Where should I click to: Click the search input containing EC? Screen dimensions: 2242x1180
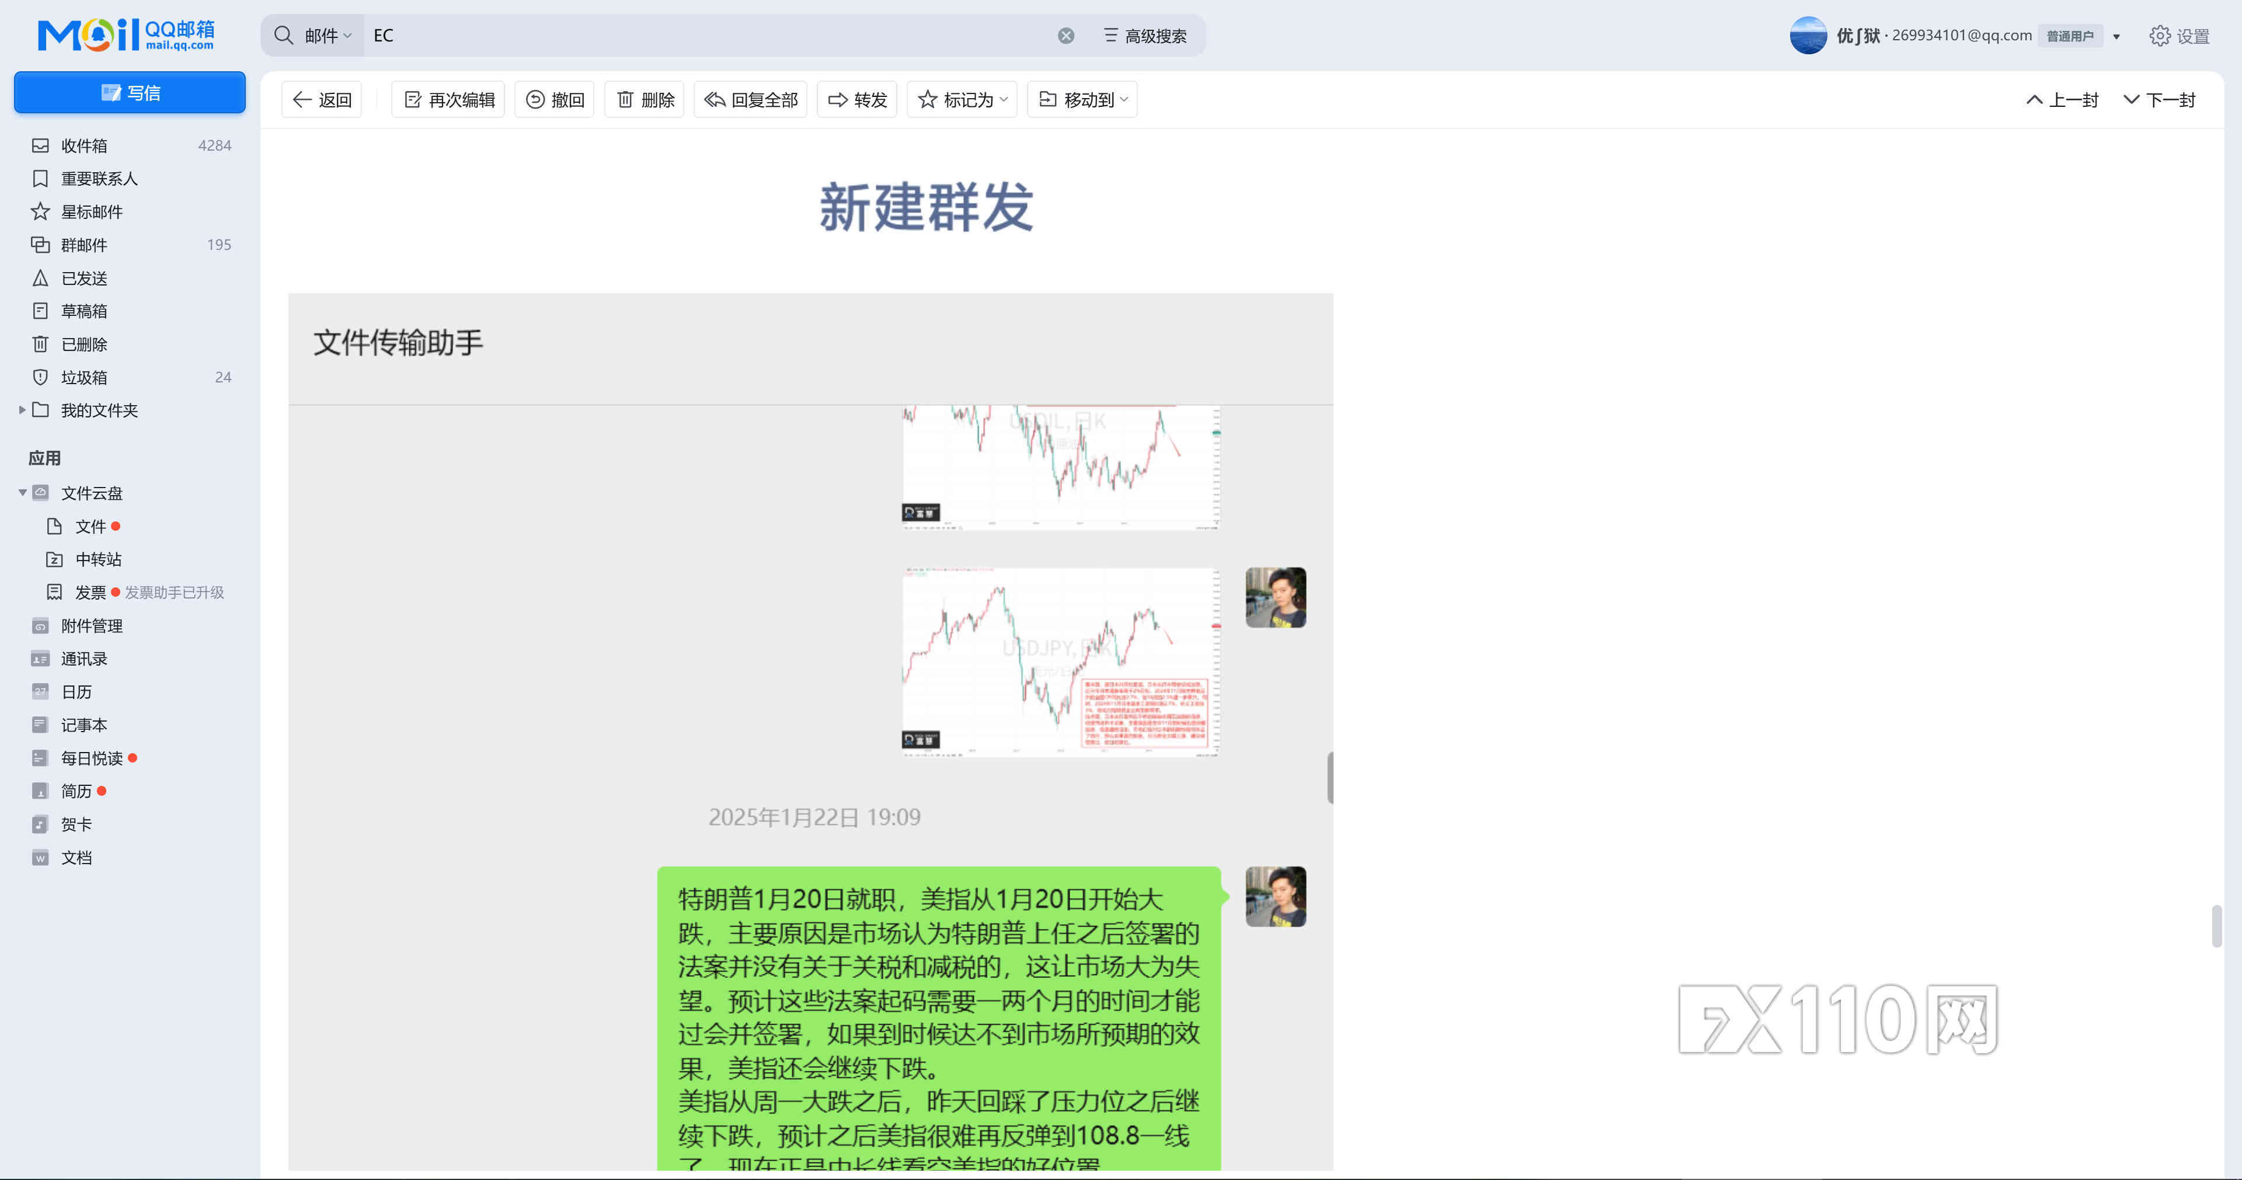click(x=709, y=36)
